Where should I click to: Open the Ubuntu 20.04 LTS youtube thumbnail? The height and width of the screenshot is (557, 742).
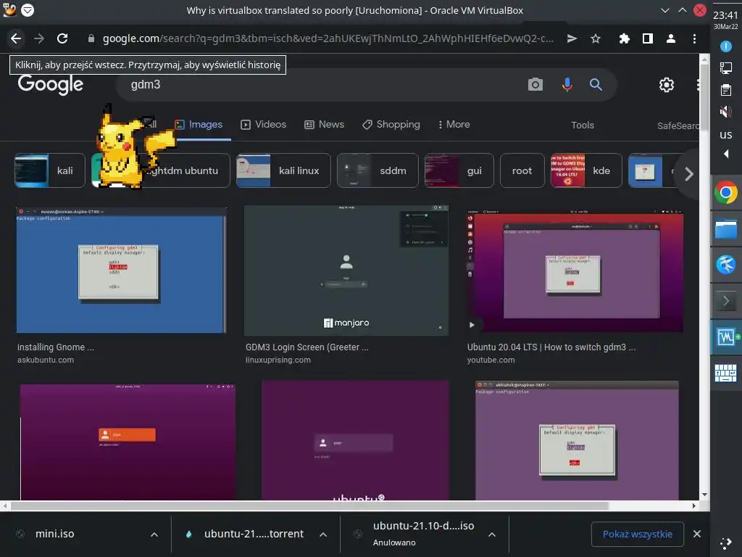[x=575, y=271]
